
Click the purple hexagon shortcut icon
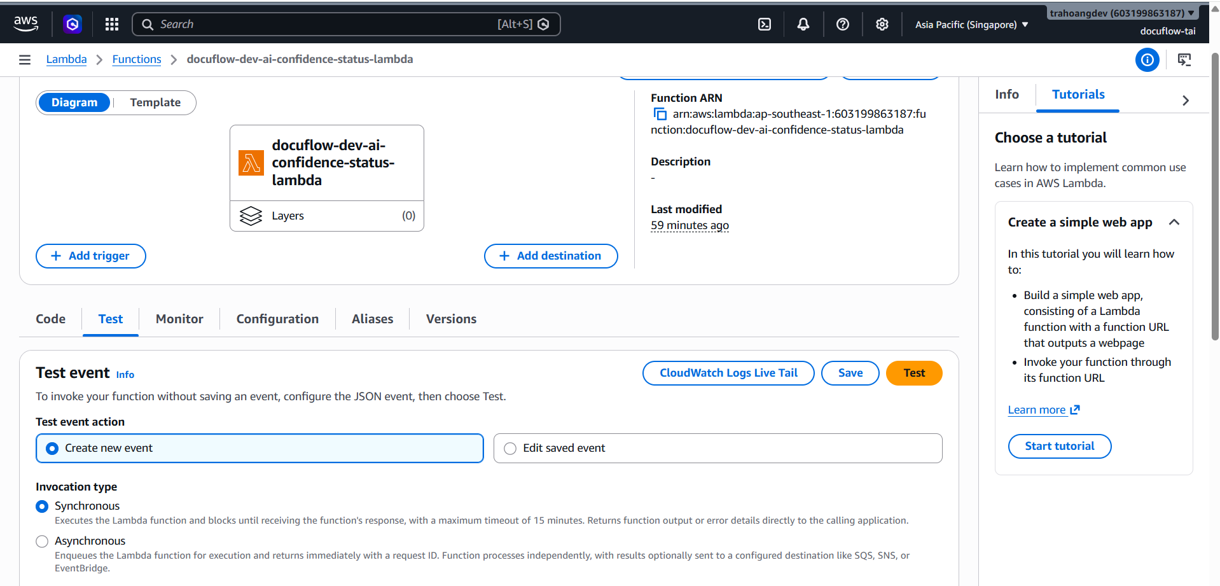click(73, 24)
